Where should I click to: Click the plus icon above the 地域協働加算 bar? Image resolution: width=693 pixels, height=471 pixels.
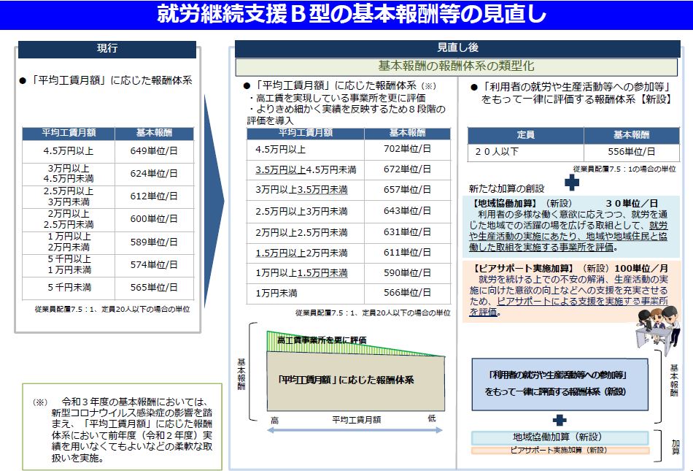pyautogui.click(x=560, y=420)
